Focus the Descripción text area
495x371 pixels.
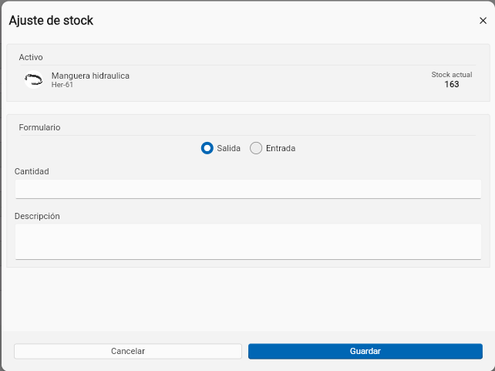point(248,242)
